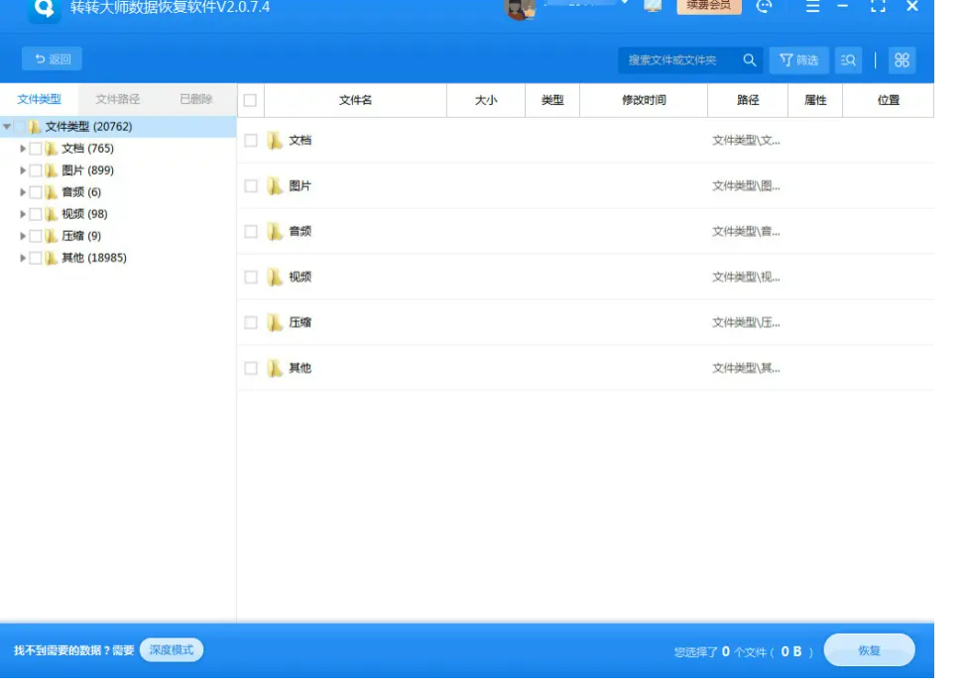Expand the 视频 (98) tree node

[22, 214]
